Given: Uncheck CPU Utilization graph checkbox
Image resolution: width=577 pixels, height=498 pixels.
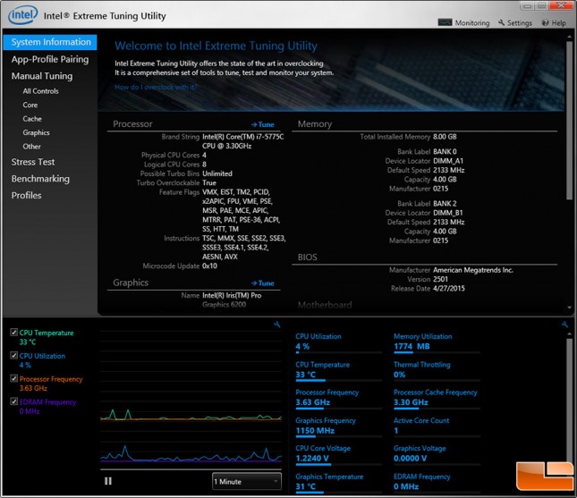Looking at the screenshot, I should pos(14,356).
